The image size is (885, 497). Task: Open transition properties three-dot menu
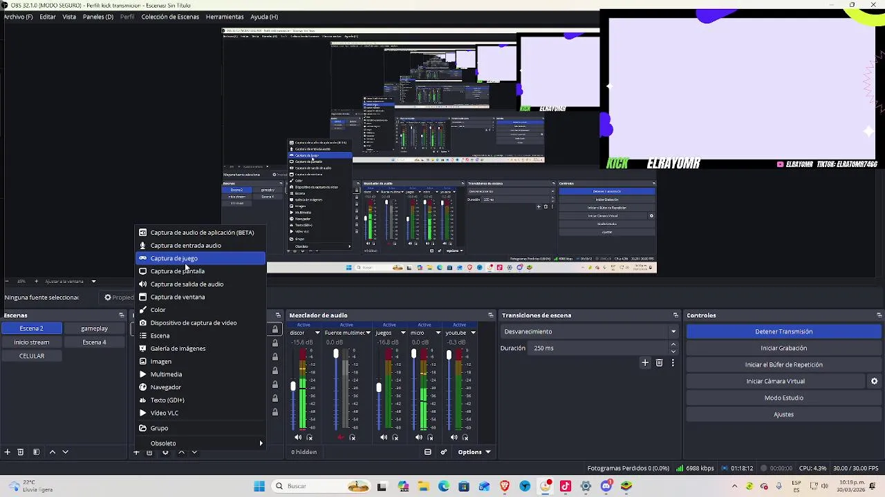pyautogui.click(x=672, y=362)
